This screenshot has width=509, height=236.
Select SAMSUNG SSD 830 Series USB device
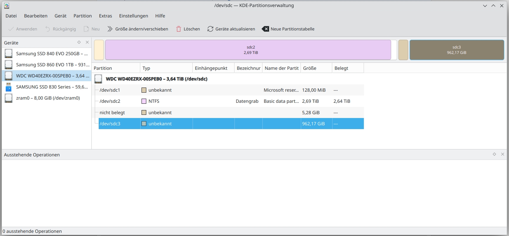click(x=47, y=87)
